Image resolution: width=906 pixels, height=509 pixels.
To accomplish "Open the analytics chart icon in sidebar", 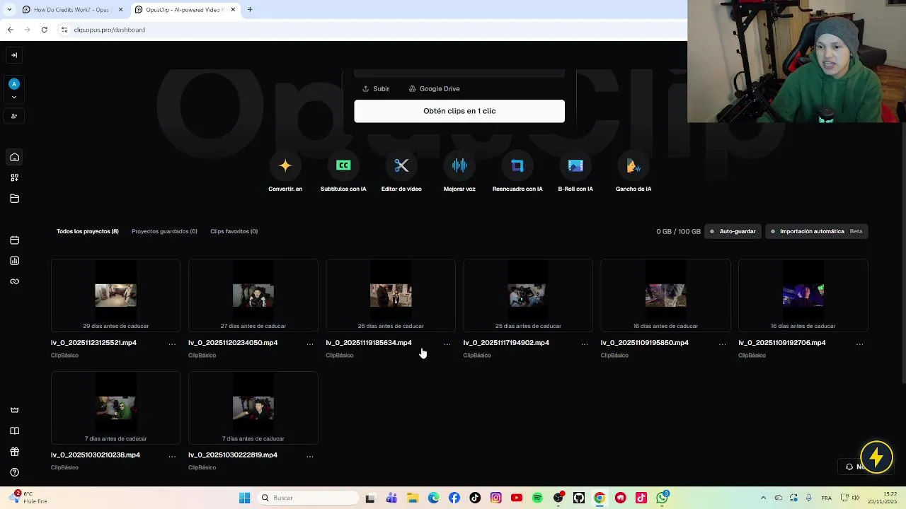I will pos(14,261).
